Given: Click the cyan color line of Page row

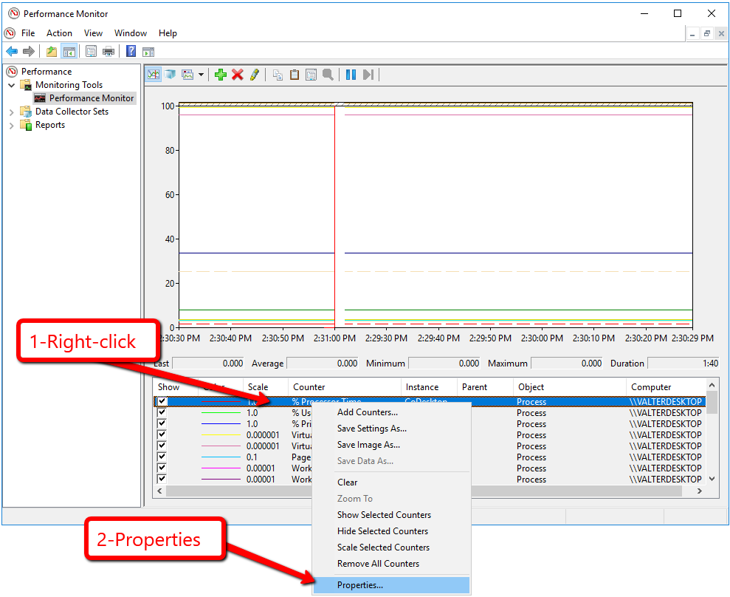Looking at the screenshot, I should 221,457.
